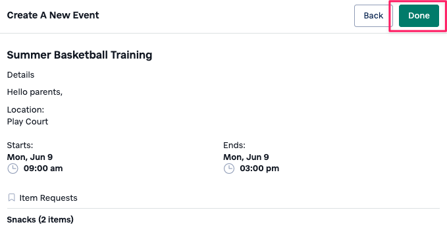This screenshot has height=237, width=447.
Task: Click the start time clock icon
Action: [x=13, y=169]
